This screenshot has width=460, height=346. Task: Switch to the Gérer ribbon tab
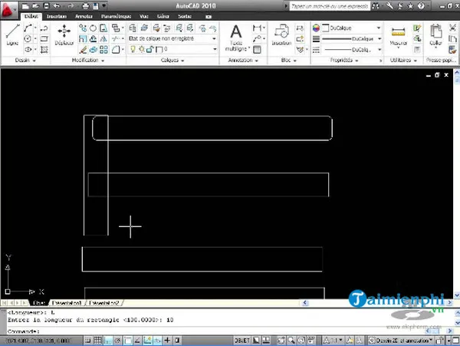click(163, 16)
